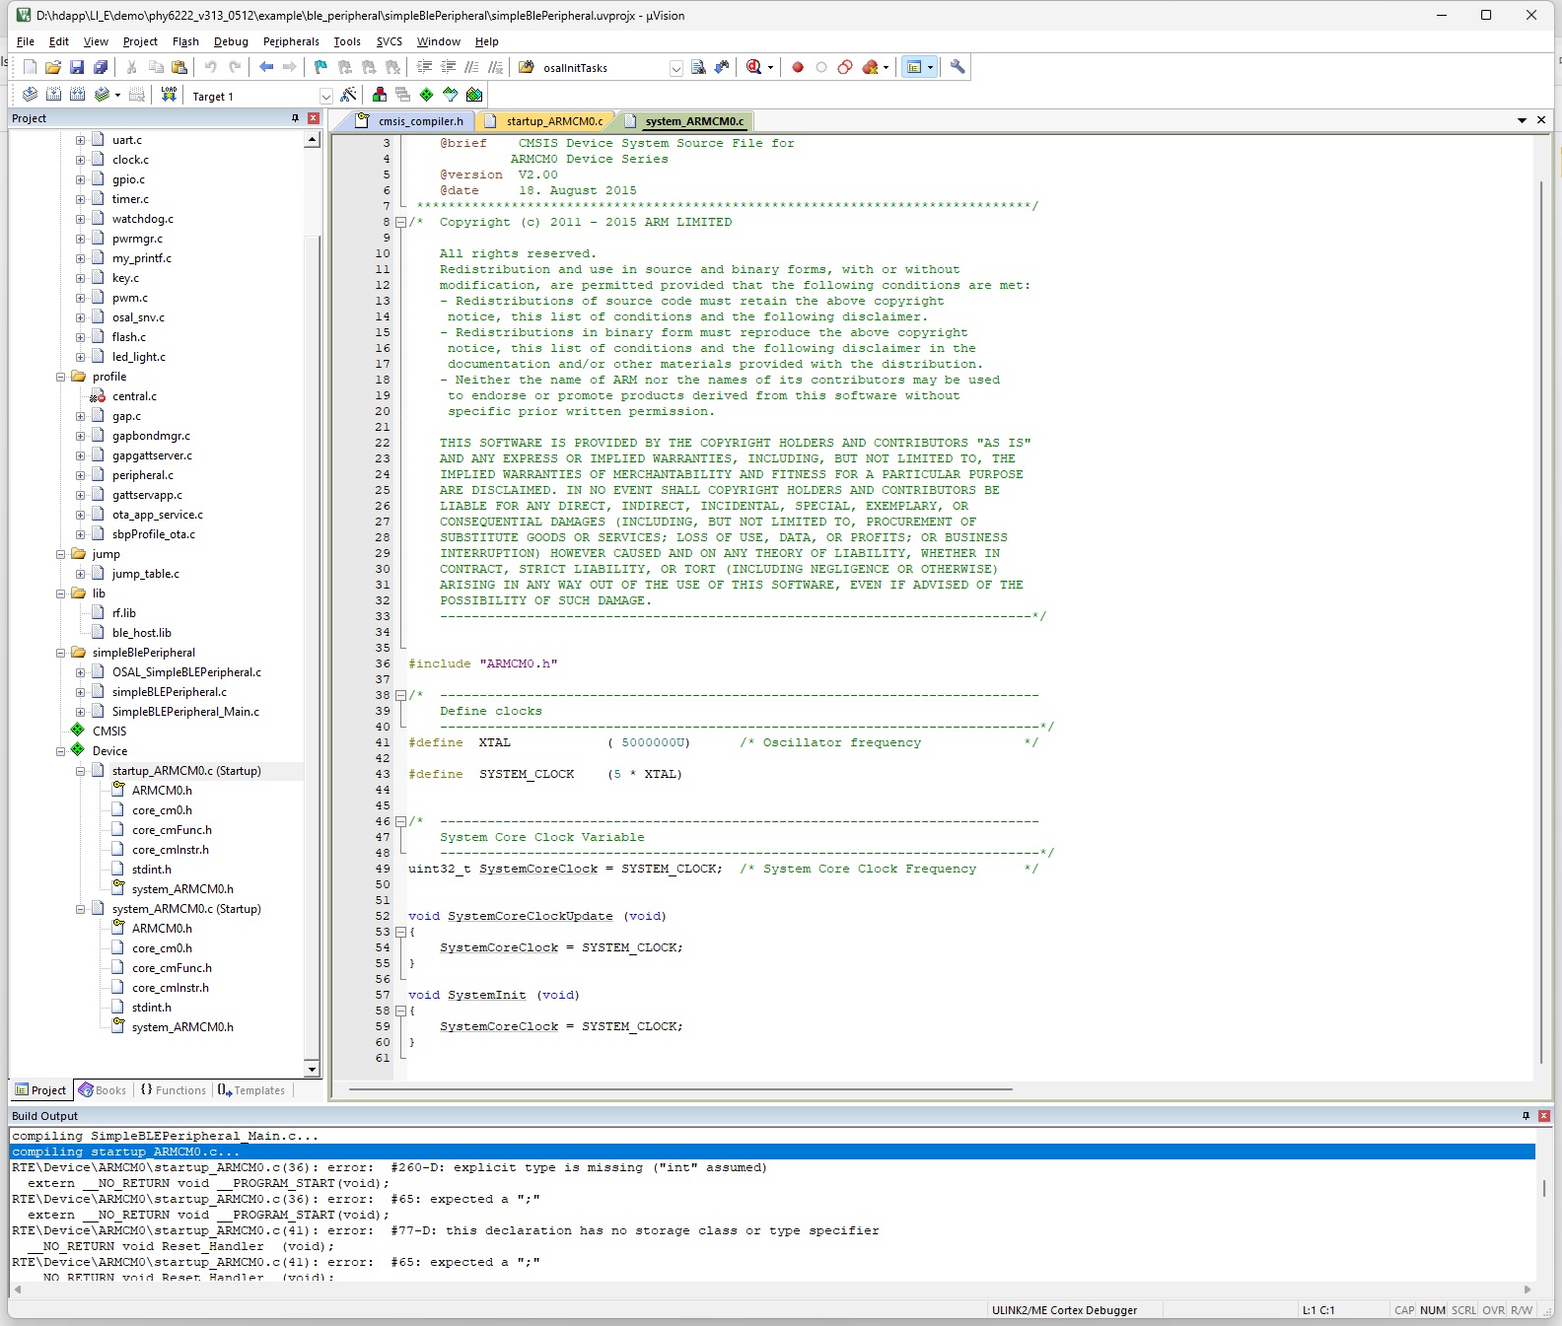
Task: Click the Navigate Backwards arrow
Action: 266,67
